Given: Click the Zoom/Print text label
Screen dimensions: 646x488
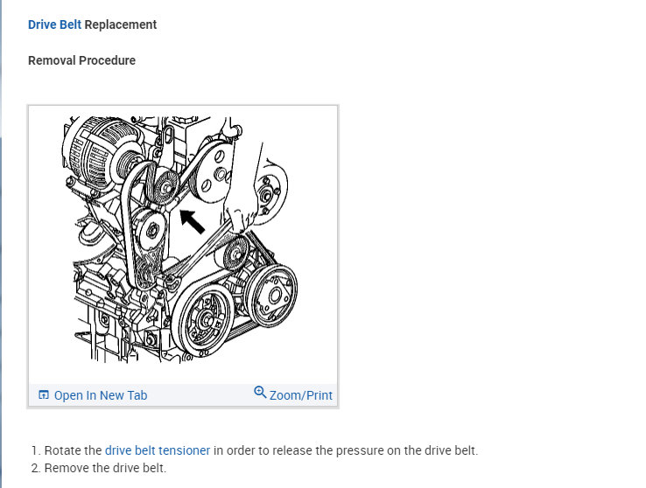Looking at the screenshot, I should pyautogui.click(x=301, y=395).
